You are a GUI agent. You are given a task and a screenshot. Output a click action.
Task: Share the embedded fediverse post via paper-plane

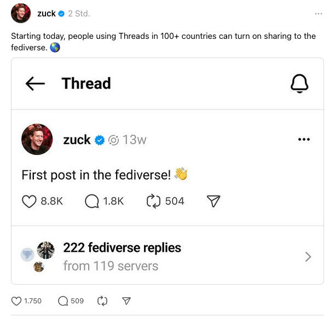(213, 201)
